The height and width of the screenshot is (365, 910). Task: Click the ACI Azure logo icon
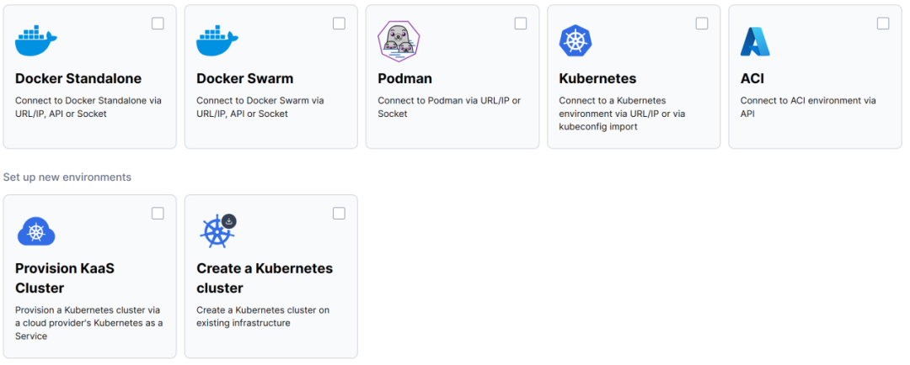pyautogui.click(x=756, y=40)
